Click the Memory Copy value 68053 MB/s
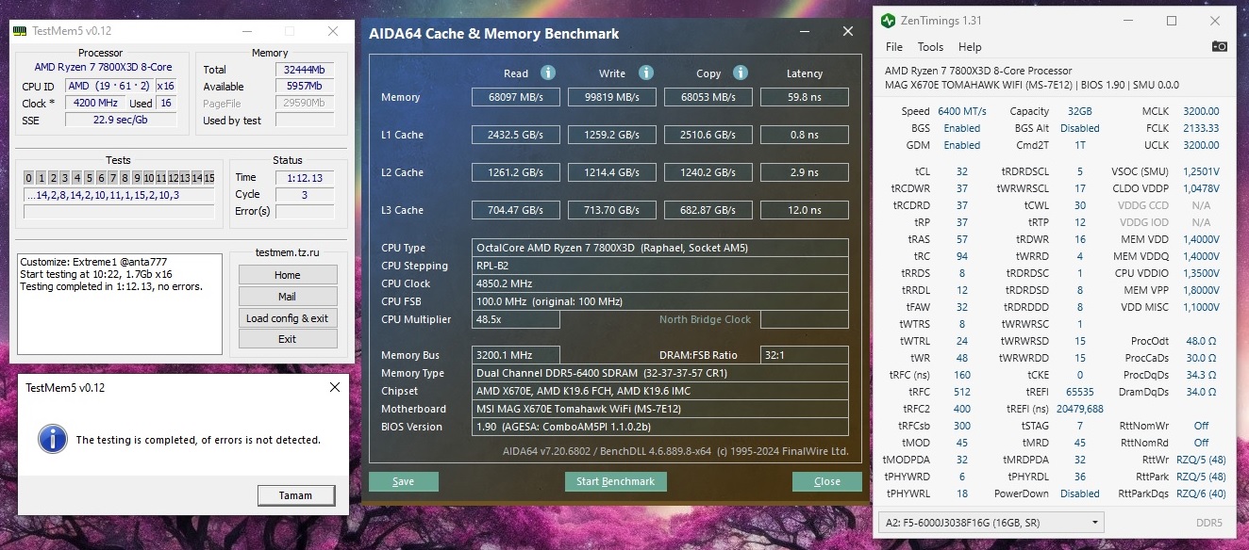This screenshot has height=550, width=1249. (708, 97)
